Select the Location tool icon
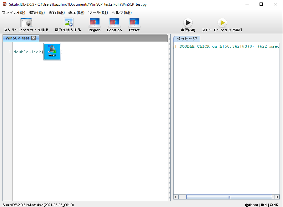This screenshot has height=207, width=283. point(114,23)
